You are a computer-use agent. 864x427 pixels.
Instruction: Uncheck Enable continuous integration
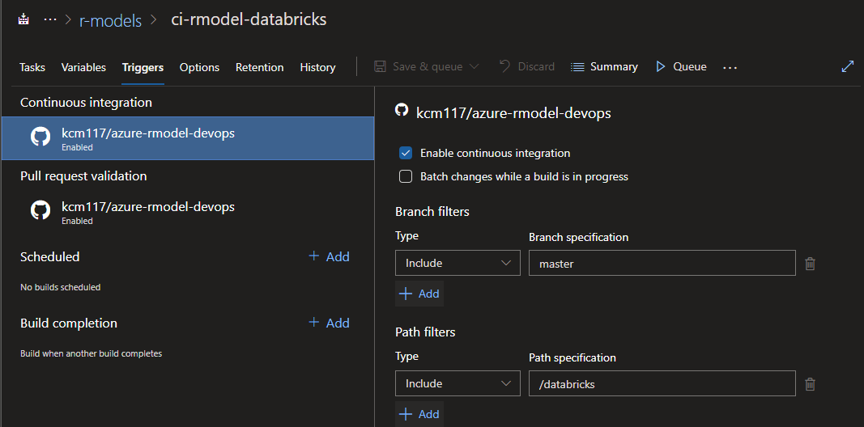406,153
